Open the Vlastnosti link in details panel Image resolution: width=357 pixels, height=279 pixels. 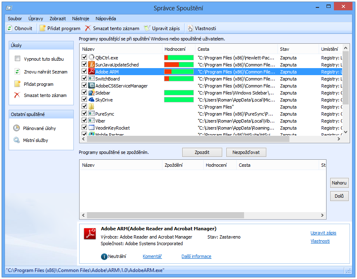pyautogui.click(x=320, y=241)
